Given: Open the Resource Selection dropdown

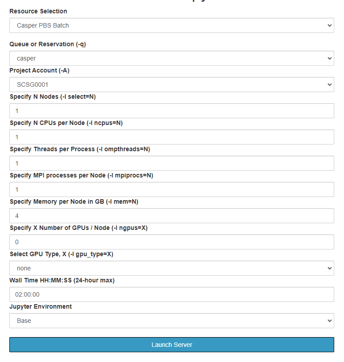Looking at the screenshot, I should pos(171,25).
